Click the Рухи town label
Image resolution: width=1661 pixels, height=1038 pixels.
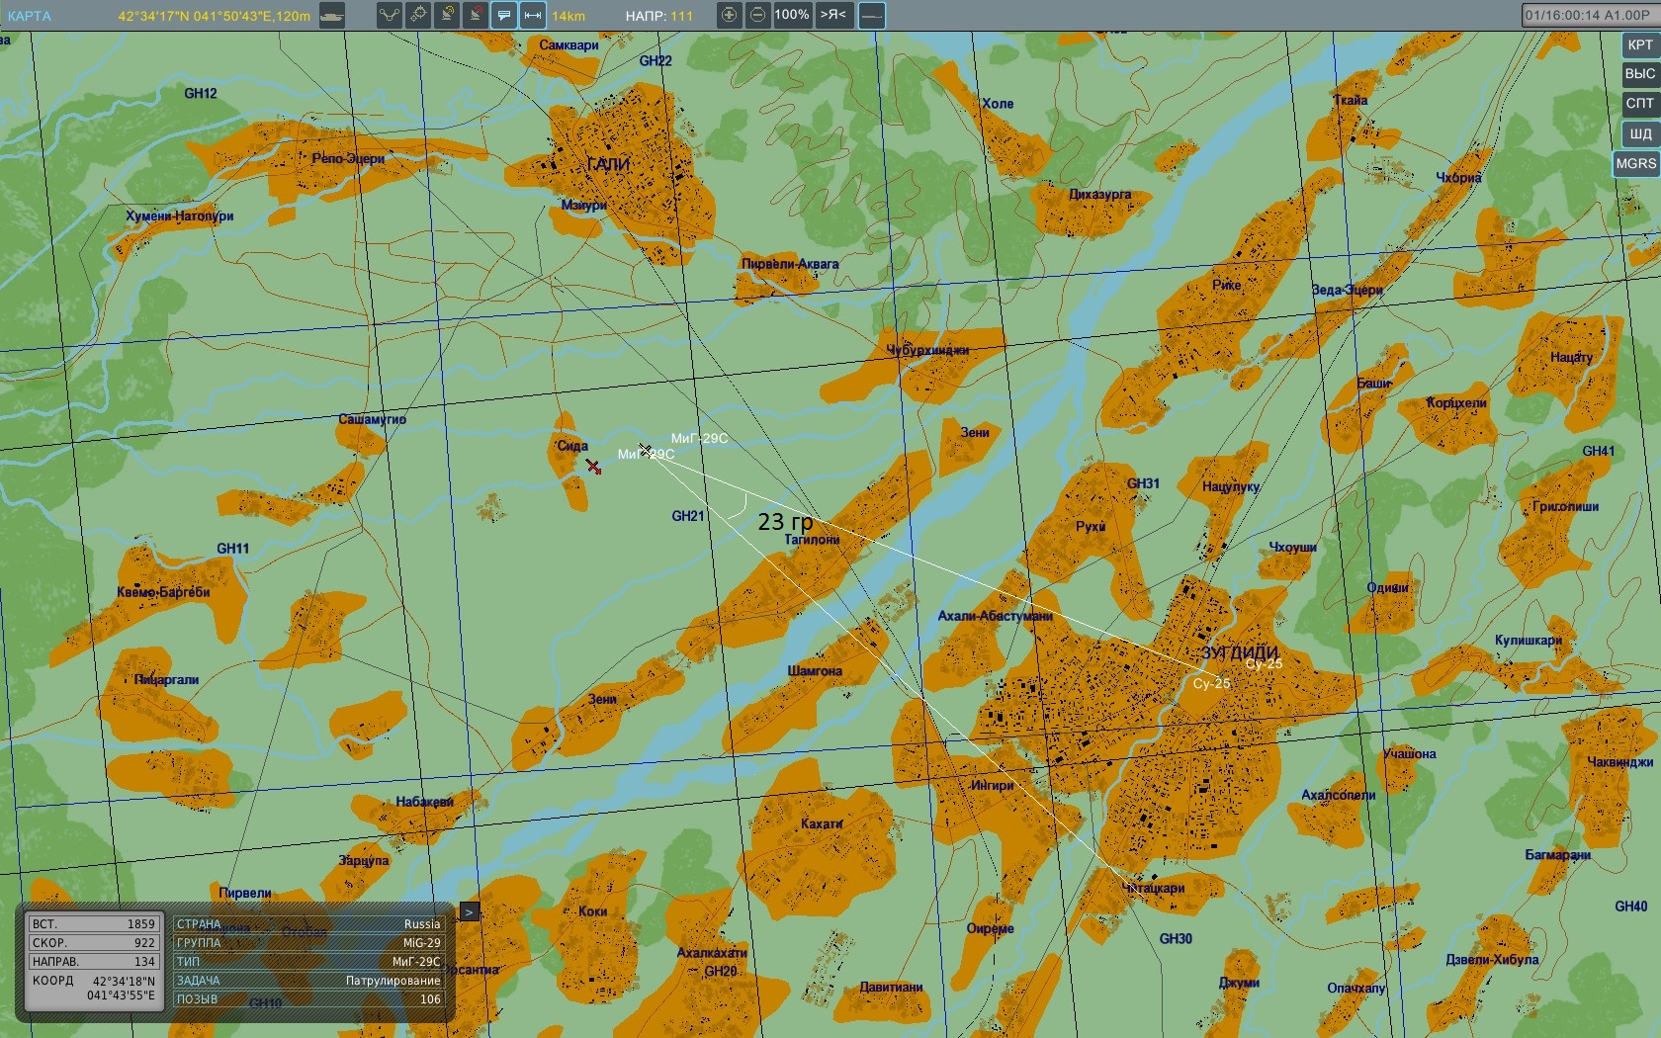click(x=1091, y=527)
